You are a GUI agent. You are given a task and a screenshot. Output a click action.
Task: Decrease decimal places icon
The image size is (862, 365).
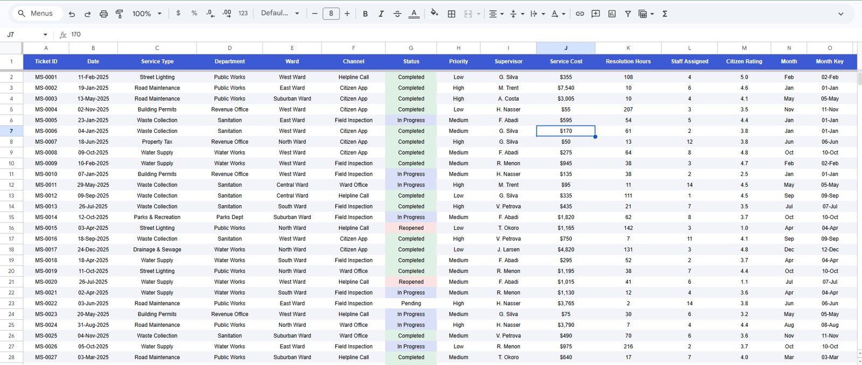[x=210, y=13]
